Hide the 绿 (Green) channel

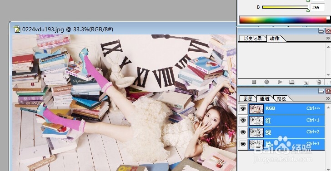point(243,132)
